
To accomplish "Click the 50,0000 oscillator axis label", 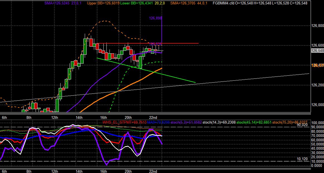I will coord(317,144).
